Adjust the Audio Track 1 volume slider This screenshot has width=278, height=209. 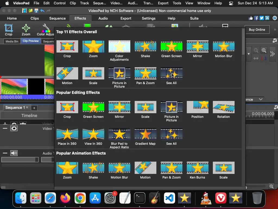(20, 159)
